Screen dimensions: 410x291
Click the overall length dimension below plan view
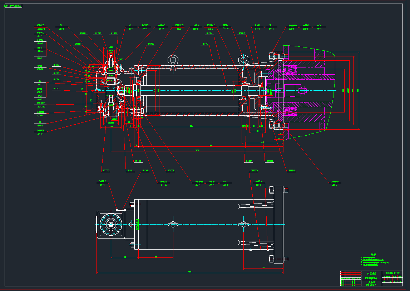(x=190, y=272)
